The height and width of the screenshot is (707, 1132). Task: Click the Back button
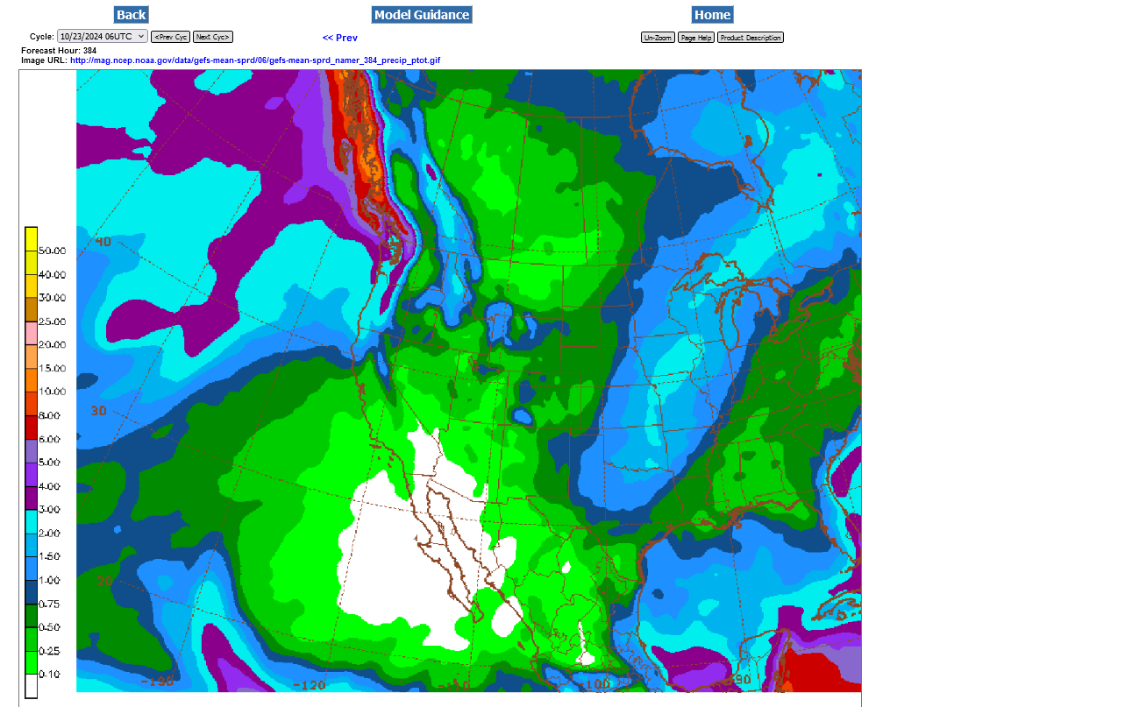(x=131, y=15)
